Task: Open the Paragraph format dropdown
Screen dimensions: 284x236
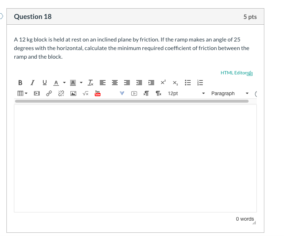Action: point(230,93)
